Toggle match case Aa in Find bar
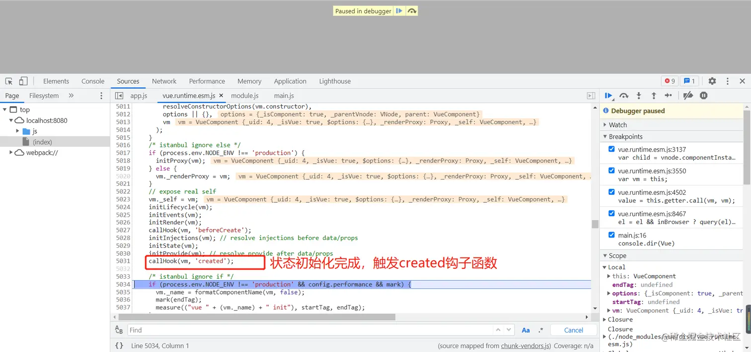The height and width of the screenshot is (352, 751). tap(526, 330)
